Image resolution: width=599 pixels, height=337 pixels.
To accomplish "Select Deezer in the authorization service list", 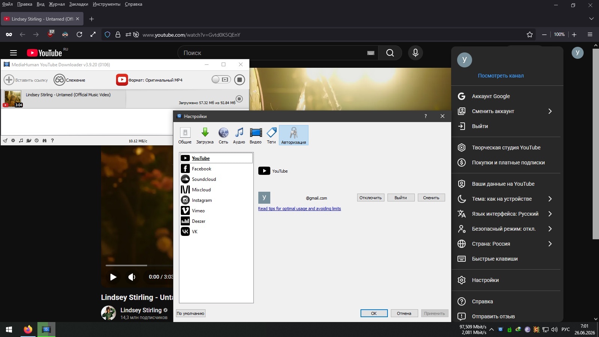I will 216,221.
